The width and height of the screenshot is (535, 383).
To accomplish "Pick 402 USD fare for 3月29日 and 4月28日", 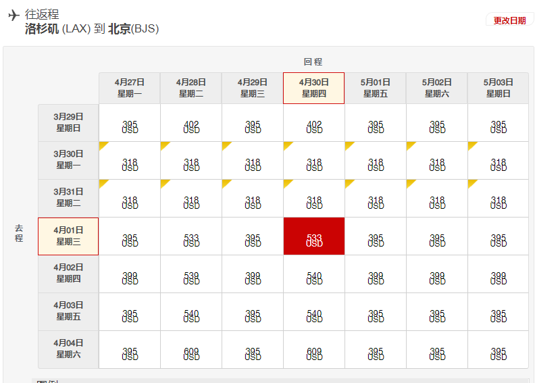I will [191, 123].
